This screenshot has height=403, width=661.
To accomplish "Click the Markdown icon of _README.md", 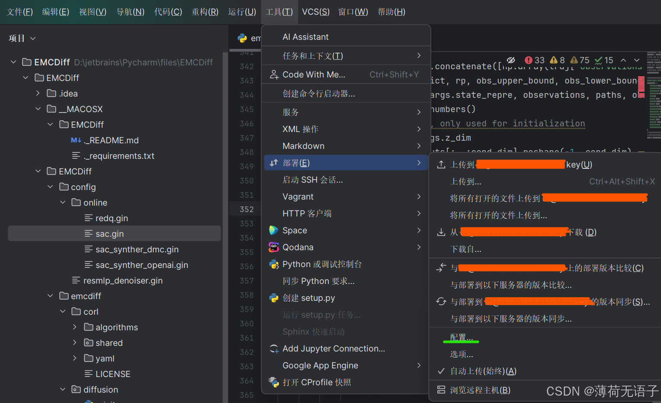I will tap(76, 140).
